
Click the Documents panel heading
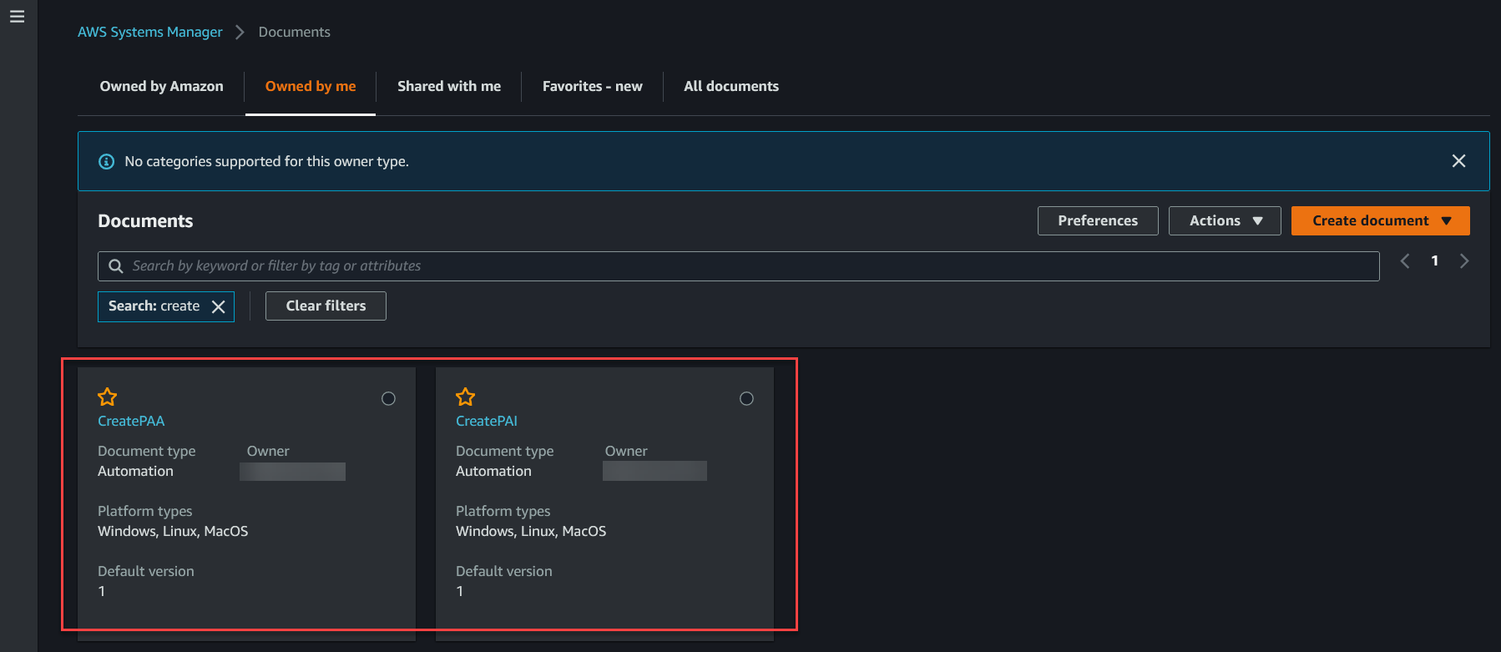(x=145, y=221)
